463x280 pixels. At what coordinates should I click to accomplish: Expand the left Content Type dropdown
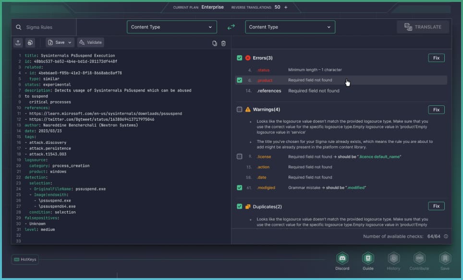click(171, 27)
